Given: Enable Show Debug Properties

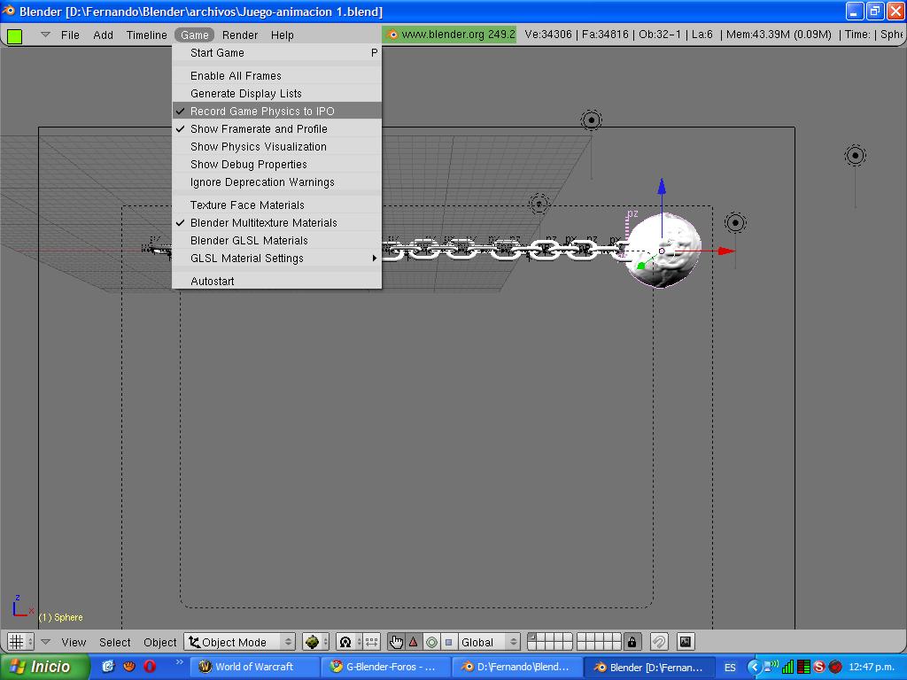Looking at the screenshot, I should 277,164.
